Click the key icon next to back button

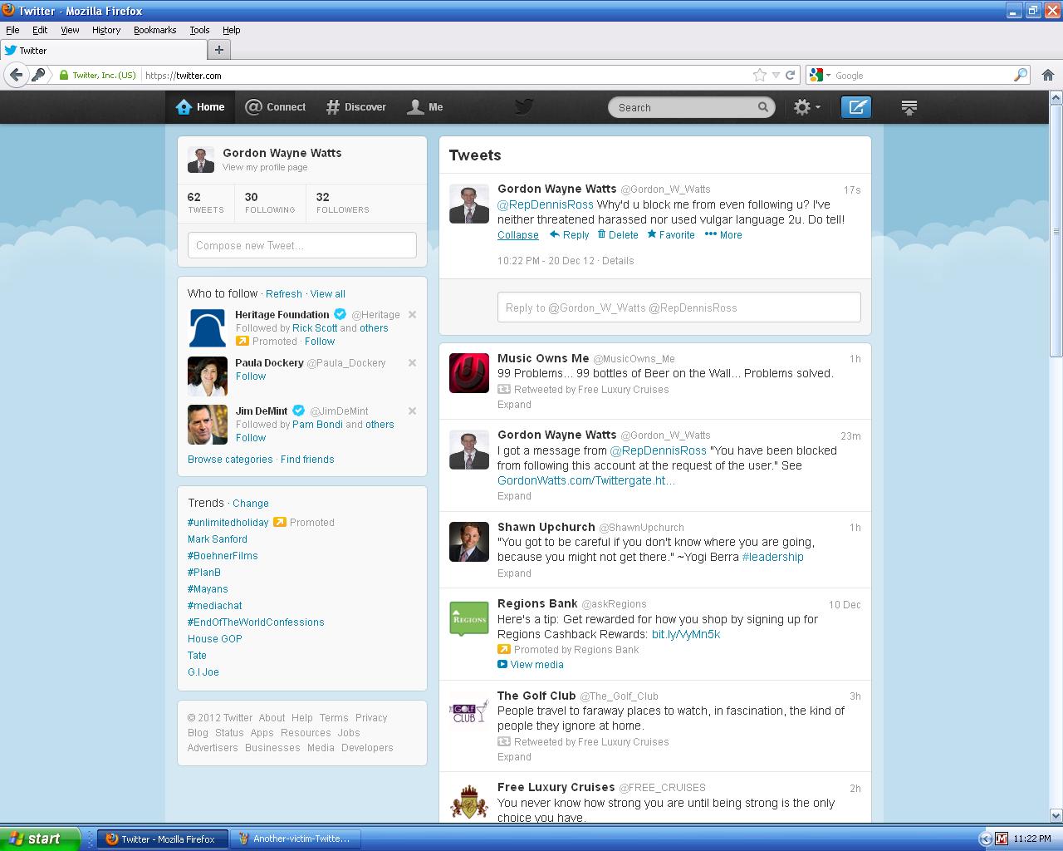point(38,75)
